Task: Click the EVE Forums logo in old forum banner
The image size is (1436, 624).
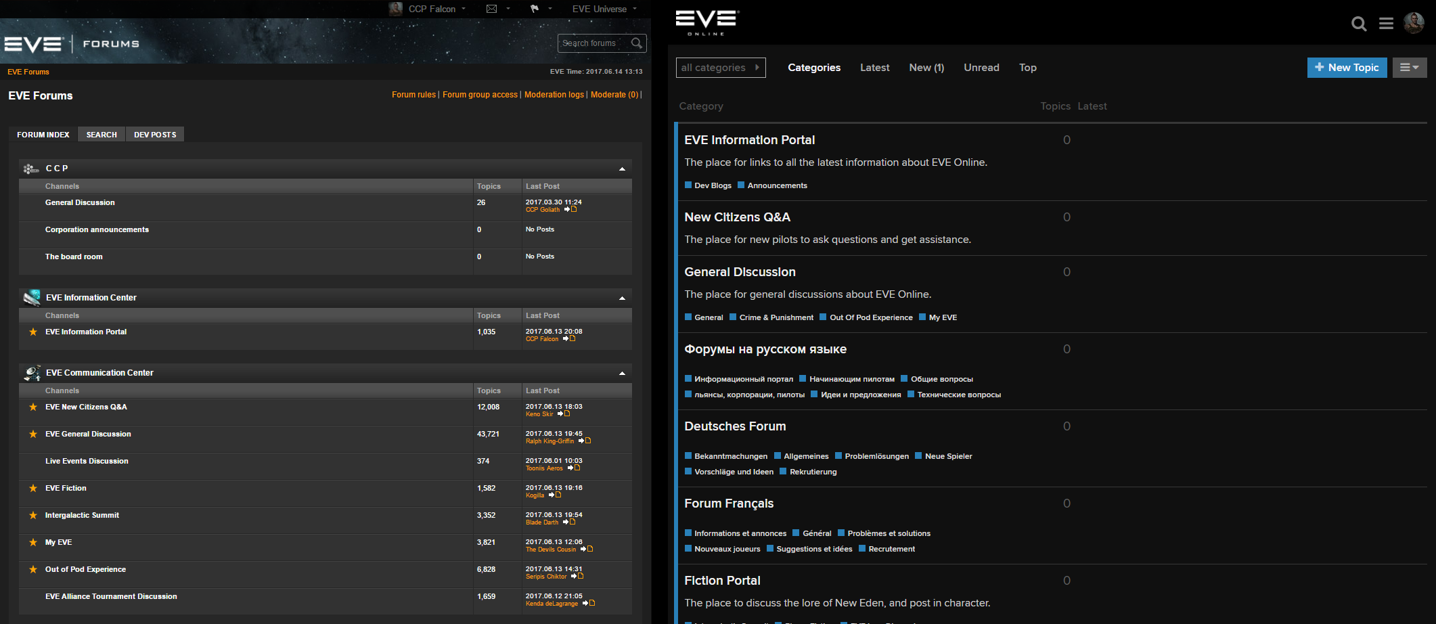Action: (72, 44)
